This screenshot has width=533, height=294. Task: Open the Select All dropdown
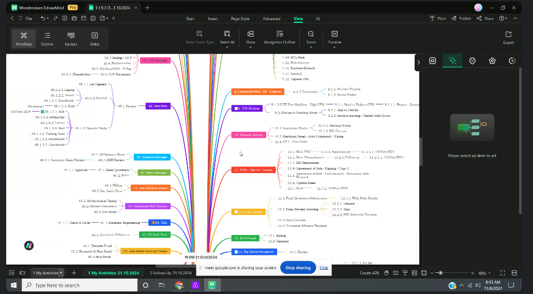(x=227, y=47)
